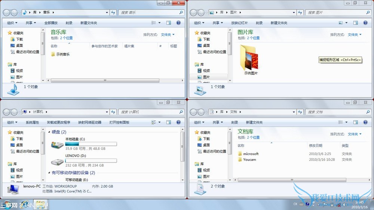Open the 2 个位置 link in Music library
This screenshot has height=210, width=374.
(66, 38)
